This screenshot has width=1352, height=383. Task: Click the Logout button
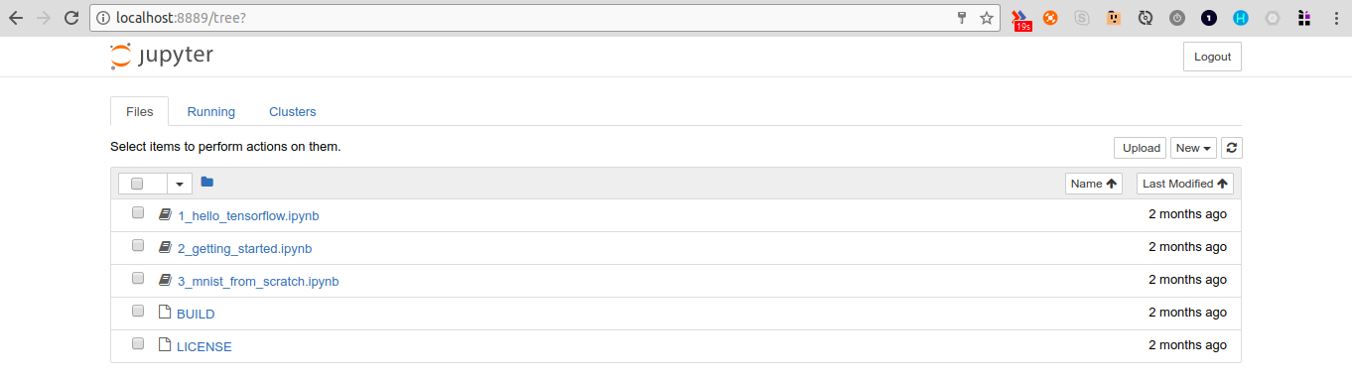pos(1212,57)
